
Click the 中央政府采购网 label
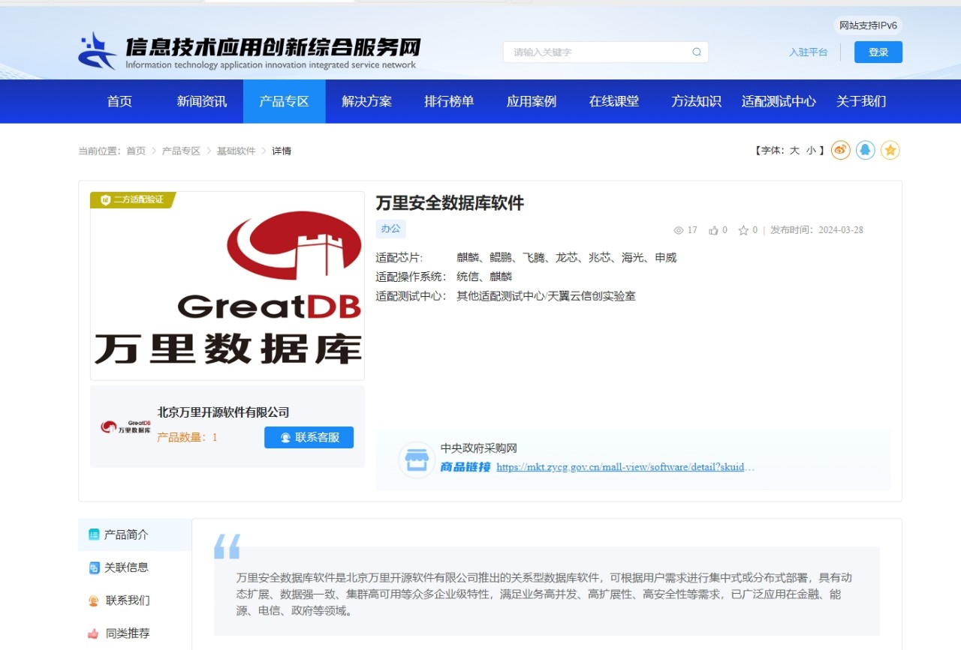coord(479,448)
